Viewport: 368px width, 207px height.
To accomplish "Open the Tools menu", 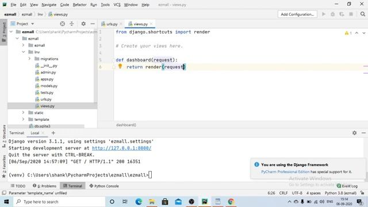I will pyautogui.click(x=105, y=5).
